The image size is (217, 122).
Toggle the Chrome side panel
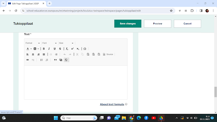pyautogui.click(x=201, y=11)
